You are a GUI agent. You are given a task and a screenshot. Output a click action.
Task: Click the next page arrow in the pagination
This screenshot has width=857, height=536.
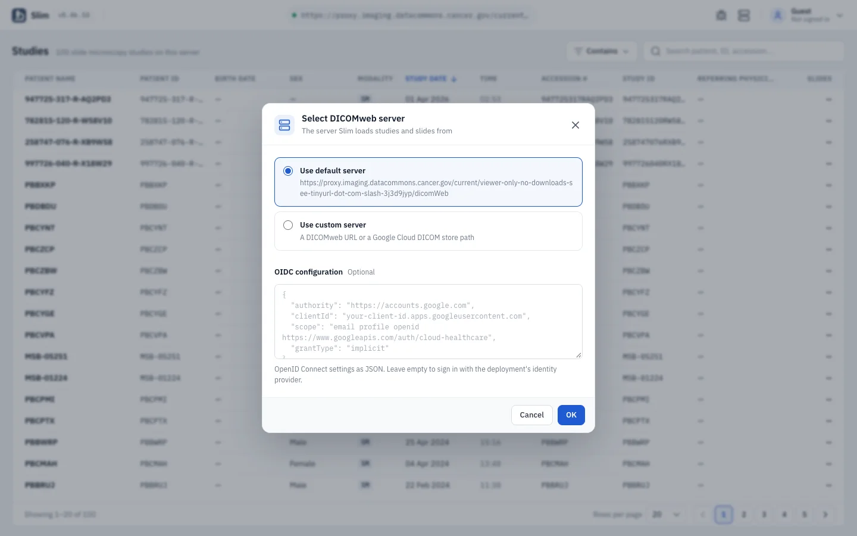825,515
